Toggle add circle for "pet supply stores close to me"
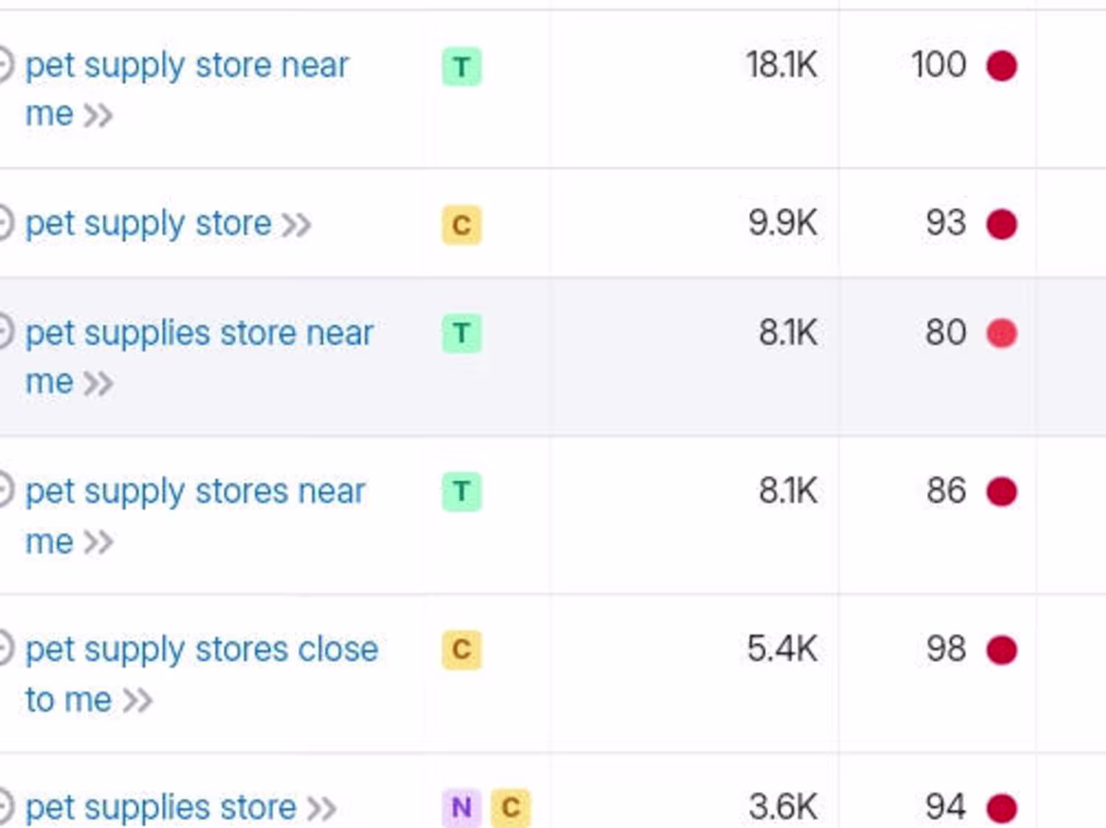 pyautogui.click(x=4, y=649)
